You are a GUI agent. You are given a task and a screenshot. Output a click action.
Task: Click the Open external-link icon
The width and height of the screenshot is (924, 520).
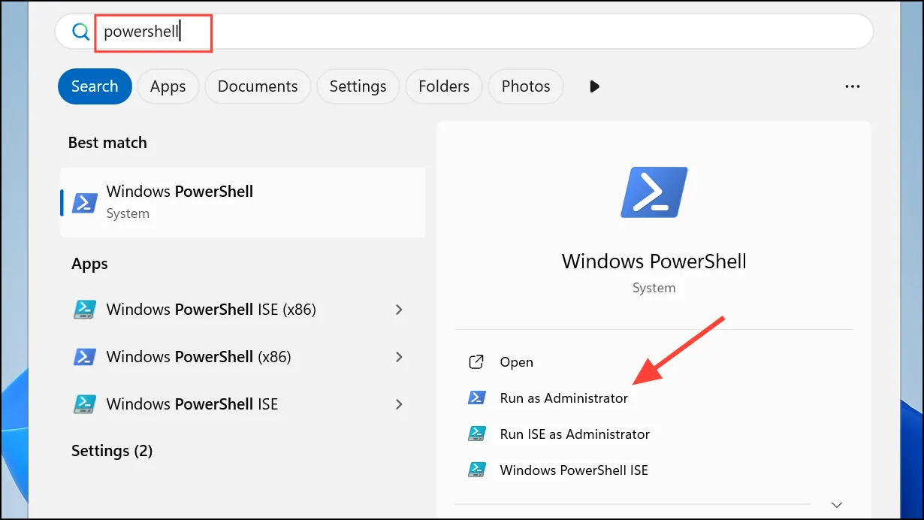tap(476, 362)
